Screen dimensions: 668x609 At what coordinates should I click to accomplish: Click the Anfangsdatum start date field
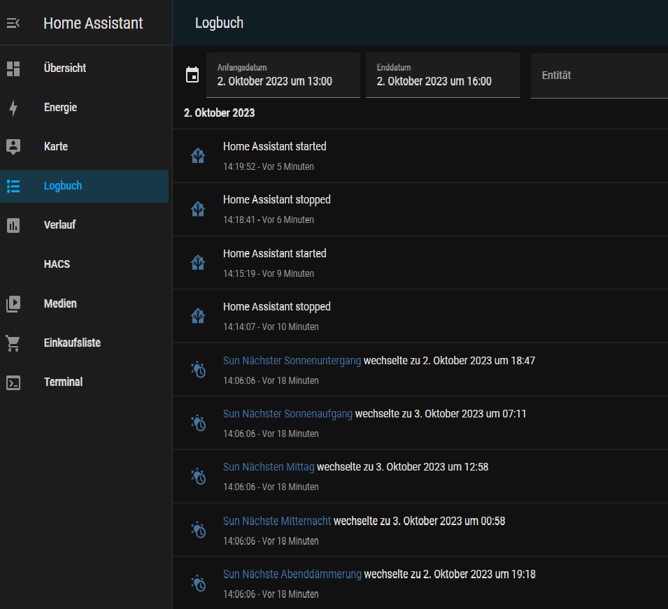283,76
